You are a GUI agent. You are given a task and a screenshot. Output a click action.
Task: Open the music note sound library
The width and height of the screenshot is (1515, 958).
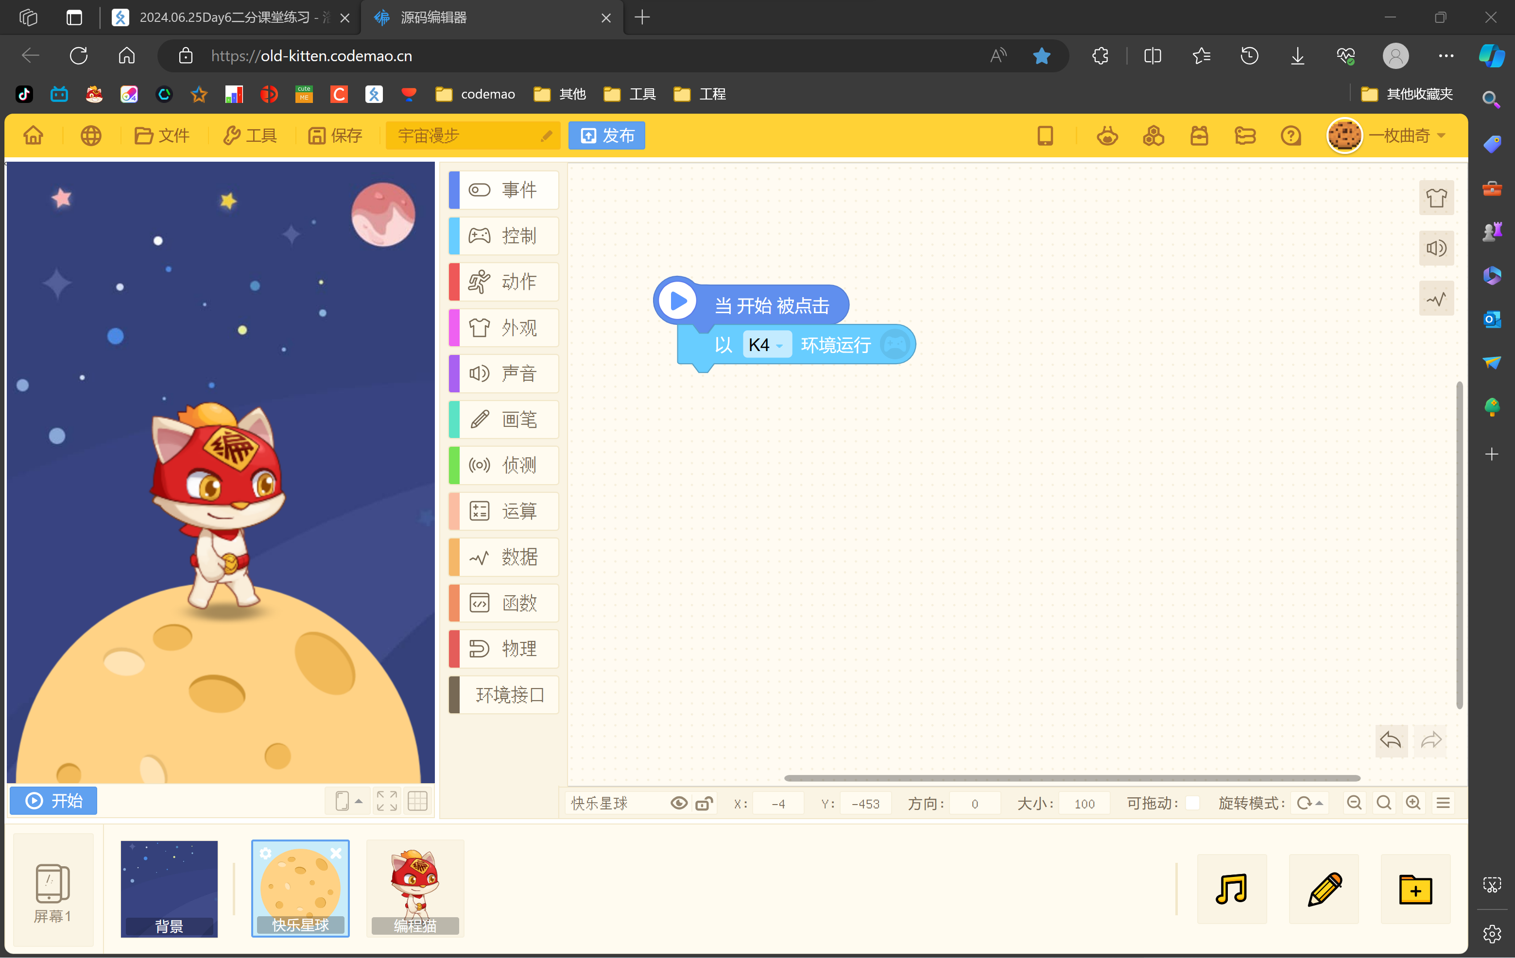pos(1231,889)
